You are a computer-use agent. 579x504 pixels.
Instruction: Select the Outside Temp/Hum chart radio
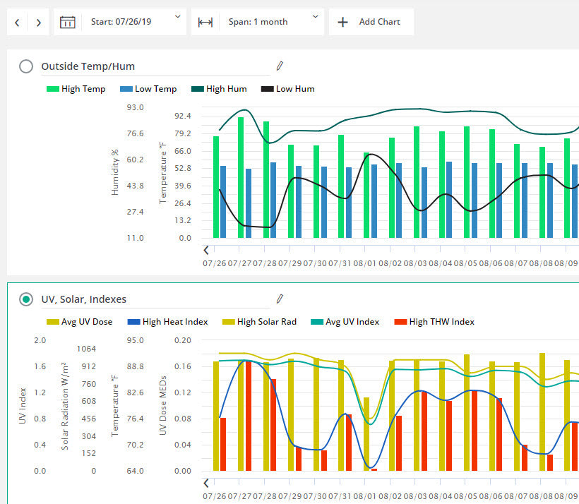[x=26, y=66]
